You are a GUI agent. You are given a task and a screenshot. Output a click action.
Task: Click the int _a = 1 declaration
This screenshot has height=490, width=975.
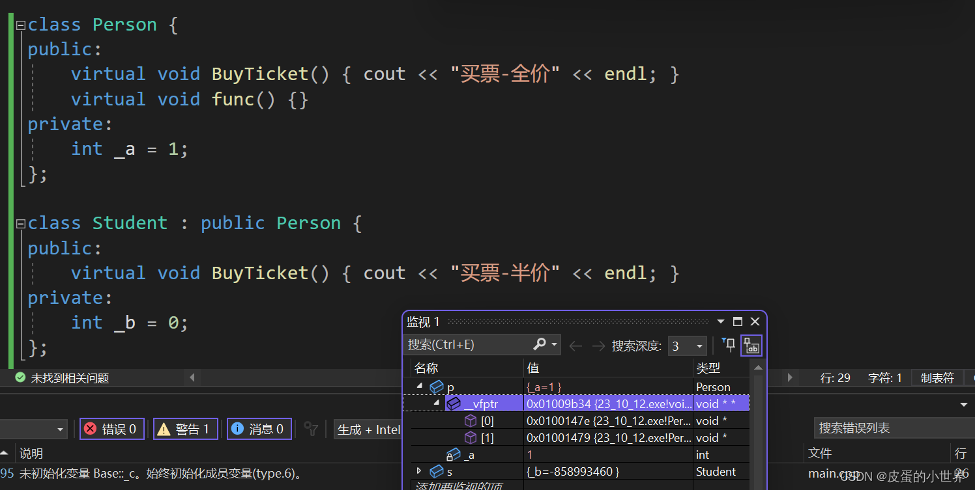pyautogui.click(x=130, y=149)
